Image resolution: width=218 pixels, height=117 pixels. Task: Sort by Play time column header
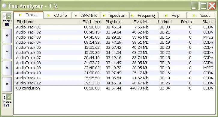pos(112,22)
